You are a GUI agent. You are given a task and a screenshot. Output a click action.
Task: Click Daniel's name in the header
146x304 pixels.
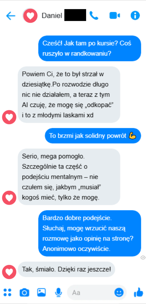[x=52, y=16]
